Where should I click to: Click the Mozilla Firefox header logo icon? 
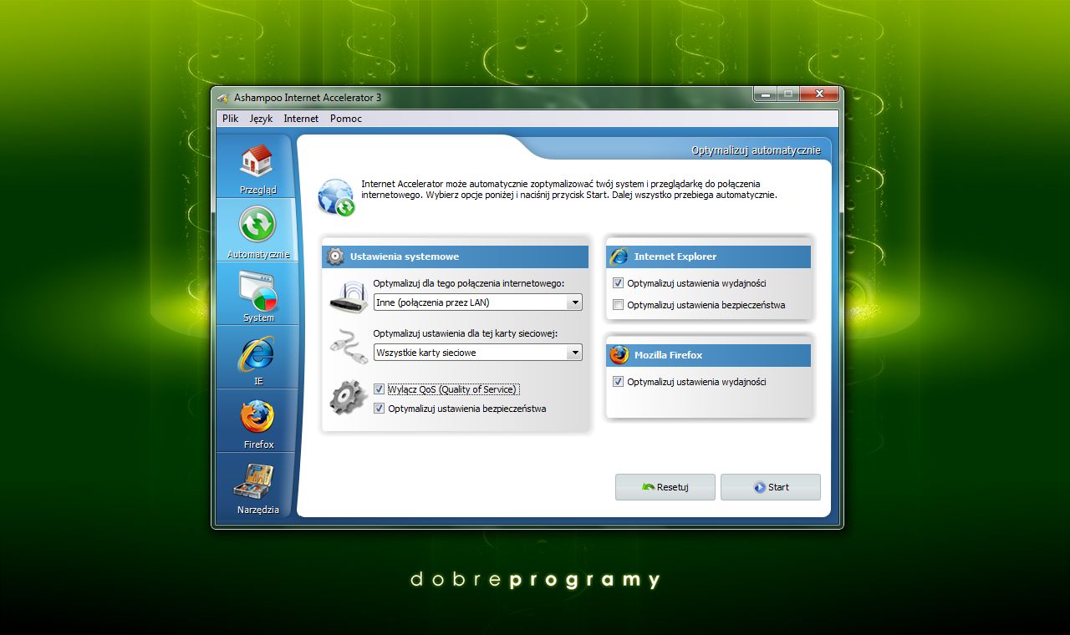click(x=619, y=355)
